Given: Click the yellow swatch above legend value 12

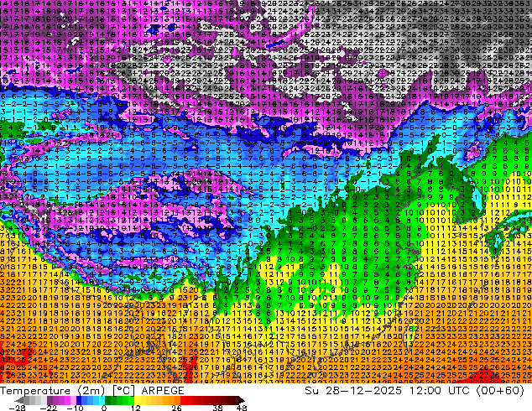Looking at the screenshot, I should pyautogui.click(x=137, y=400).
